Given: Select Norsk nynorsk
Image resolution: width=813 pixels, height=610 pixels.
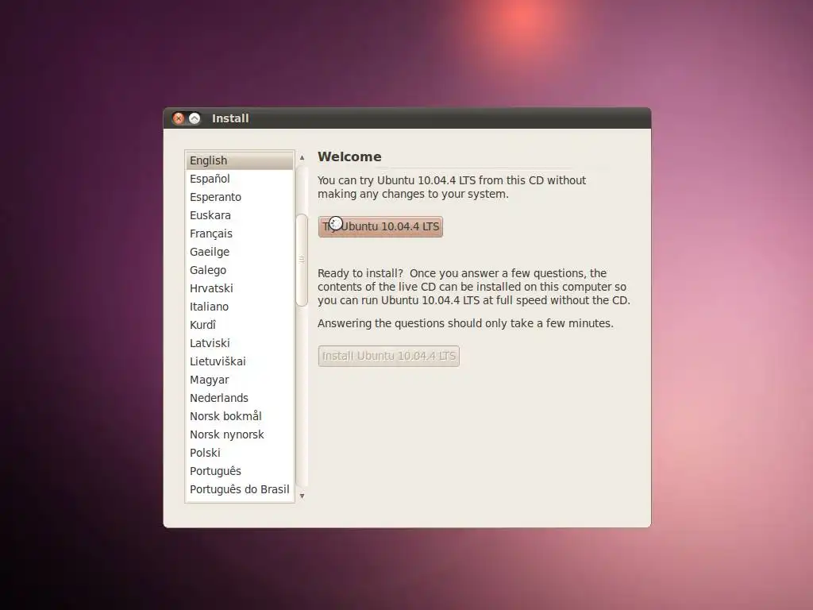Looking at the screenshot, I should [x=240, y=434].
